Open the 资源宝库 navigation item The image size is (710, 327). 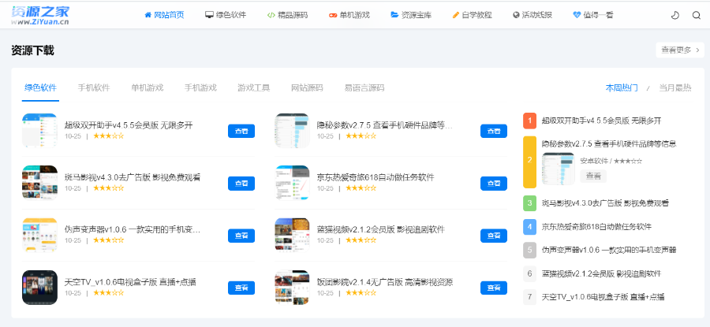[x=411, y=15]
